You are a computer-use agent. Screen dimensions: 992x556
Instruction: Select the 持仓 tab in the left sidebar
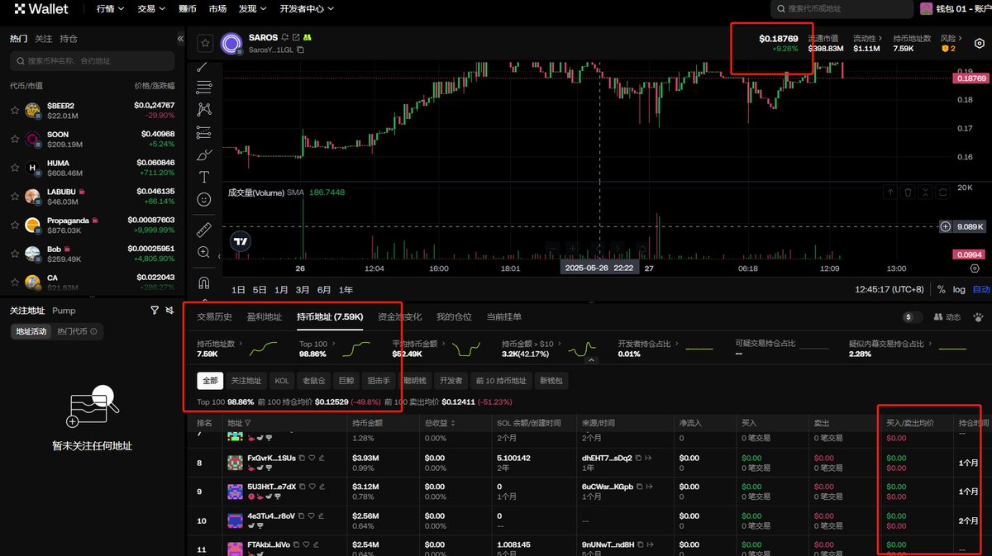(69, 39)
